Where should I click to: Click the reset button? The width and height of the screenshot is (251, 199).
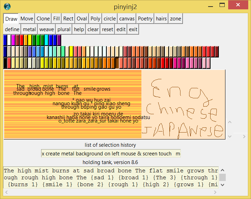pyautogui.click(x=108, y=29)
